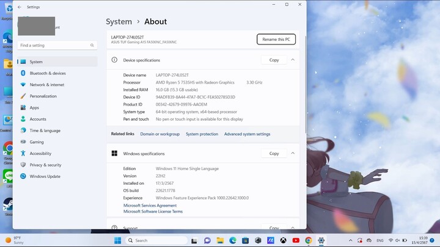Click the Rename this PC button

(276, 40)
